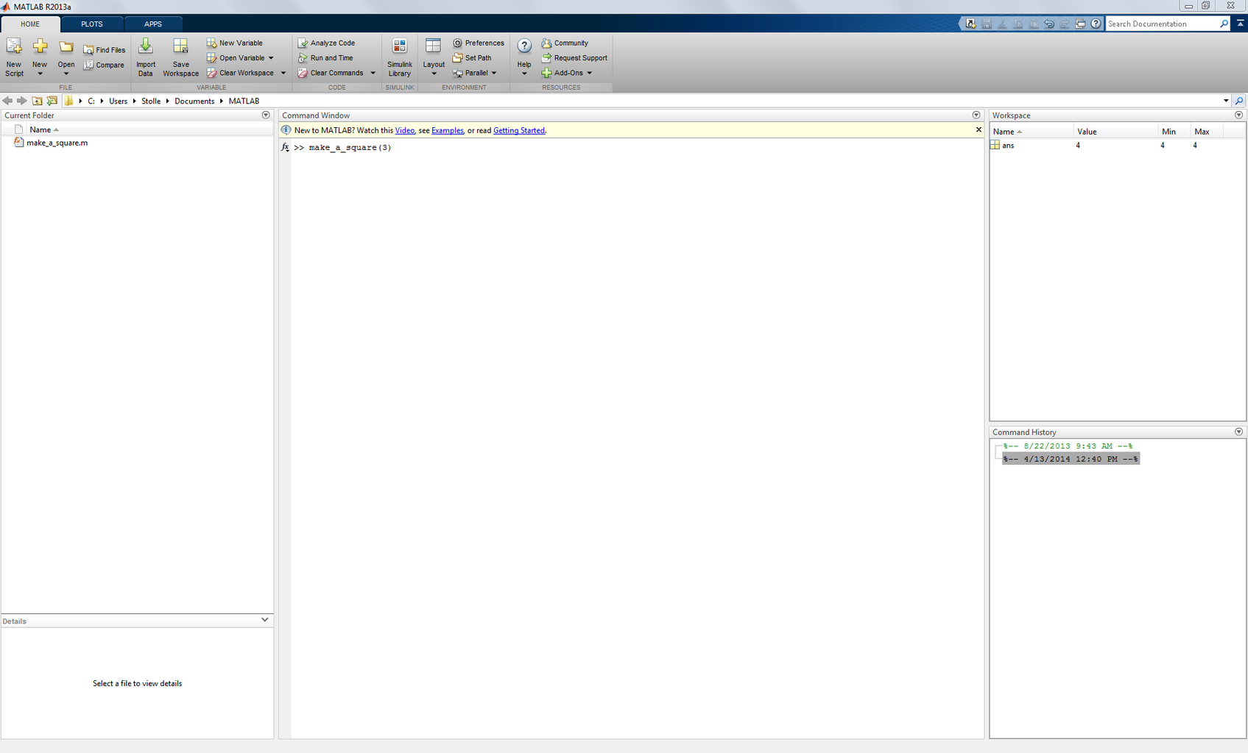Open the Video link in the banner
This screenshot has height=753, width=1248.
pos(405,130)
